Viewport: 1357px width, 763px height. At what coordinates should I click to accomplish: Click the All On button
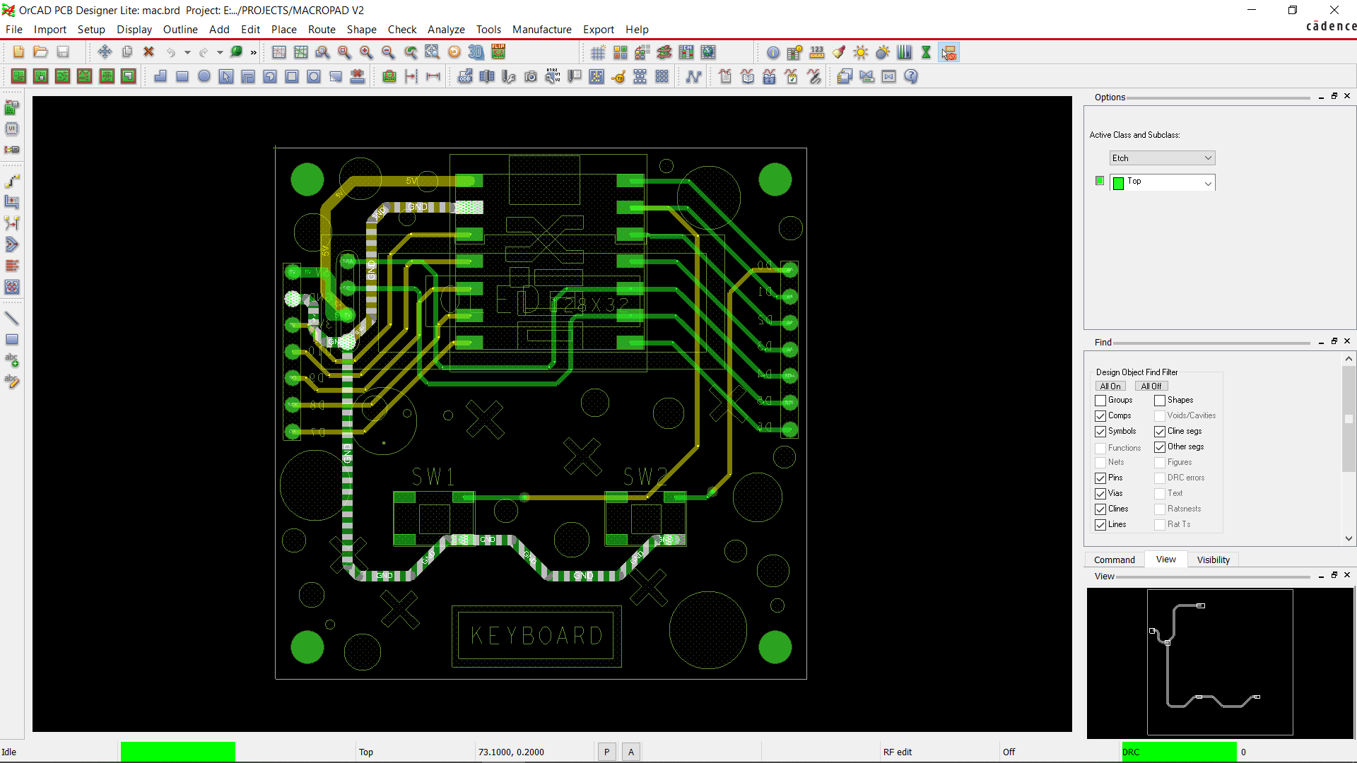(1110, 386)
